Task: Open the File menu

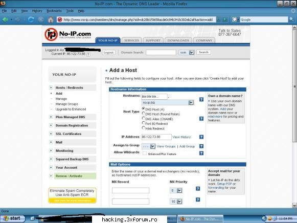Action: 5,11
